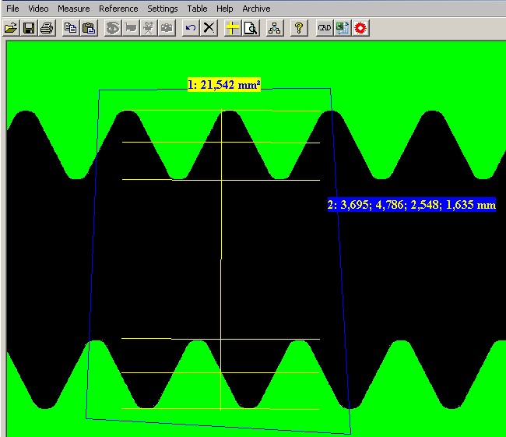Viewport: 506px width, 437px height.
Task: Click the Save floppy disk icon
Action: point(29,28)
